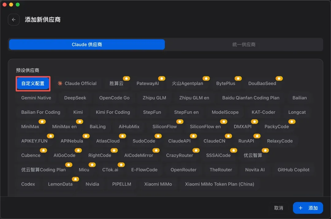Image resolution: width=331 pixels, height=219 pixels.
Task: Click the star badge on LemonData
Action: coord(75,179)
